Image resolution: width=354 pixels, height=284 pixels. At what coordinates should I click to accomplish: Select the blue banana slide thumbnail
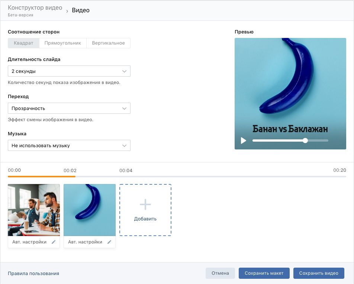coord(90,210)
